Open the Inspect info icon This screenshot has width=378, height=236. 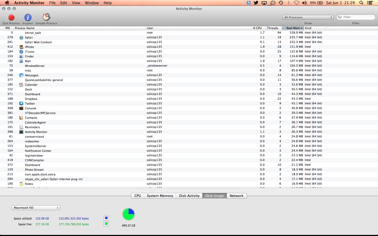[28, 18]
